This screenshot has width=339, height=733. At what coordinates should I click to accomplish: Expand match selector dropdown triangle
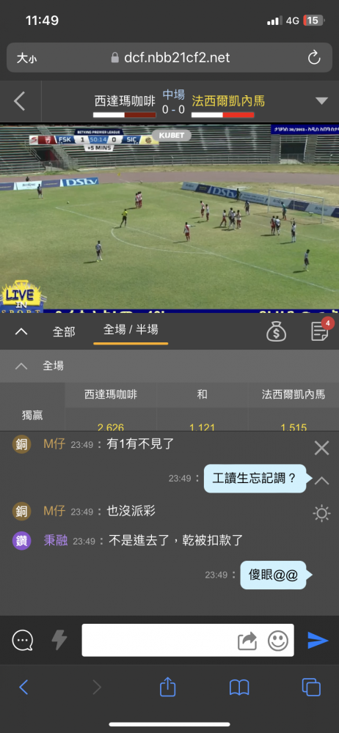(x=321, y=101)
